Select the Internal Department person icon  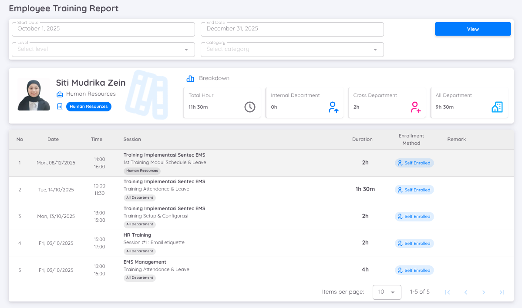pos(333,107)
